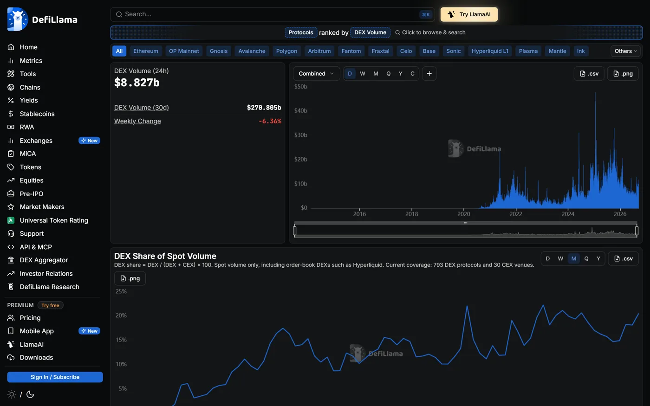Open the Investor Relations link

[x=46, y=274]
